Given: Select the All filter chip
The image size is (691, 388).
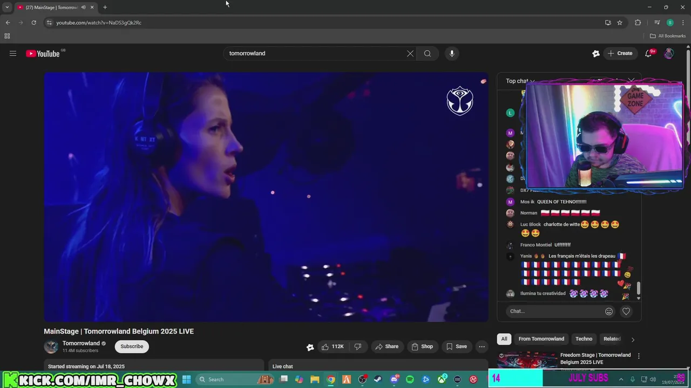Looking at the screenshot, I should 504,339.
